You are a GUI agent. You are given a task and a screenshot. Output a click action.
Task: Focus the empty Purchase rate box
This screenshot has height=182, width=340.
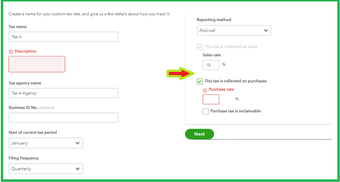(x=211, y=99)
